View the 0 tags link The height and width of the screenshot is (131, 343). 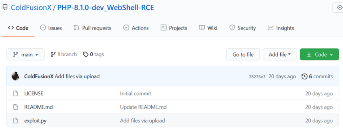point(93,54)
